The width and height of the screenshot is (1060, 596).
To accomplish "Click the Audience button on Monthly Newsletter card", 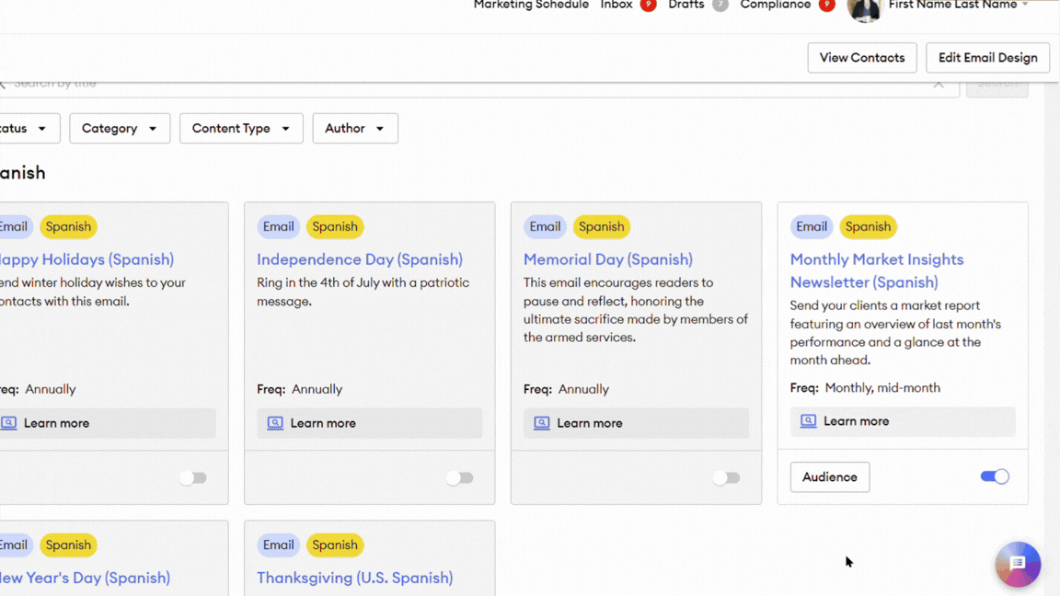I will tap(829, 477).
